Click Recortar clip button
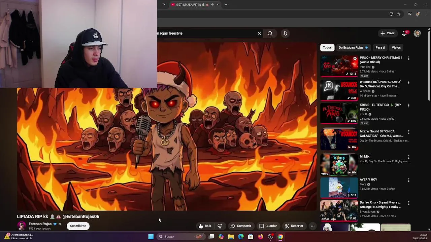This screenshot has width=431, height=242. click(294, 226)
